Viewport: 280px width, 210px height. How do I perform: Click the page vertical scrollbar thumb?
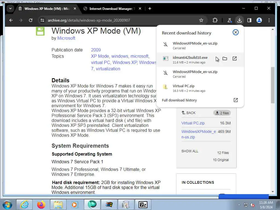(273, 85)
